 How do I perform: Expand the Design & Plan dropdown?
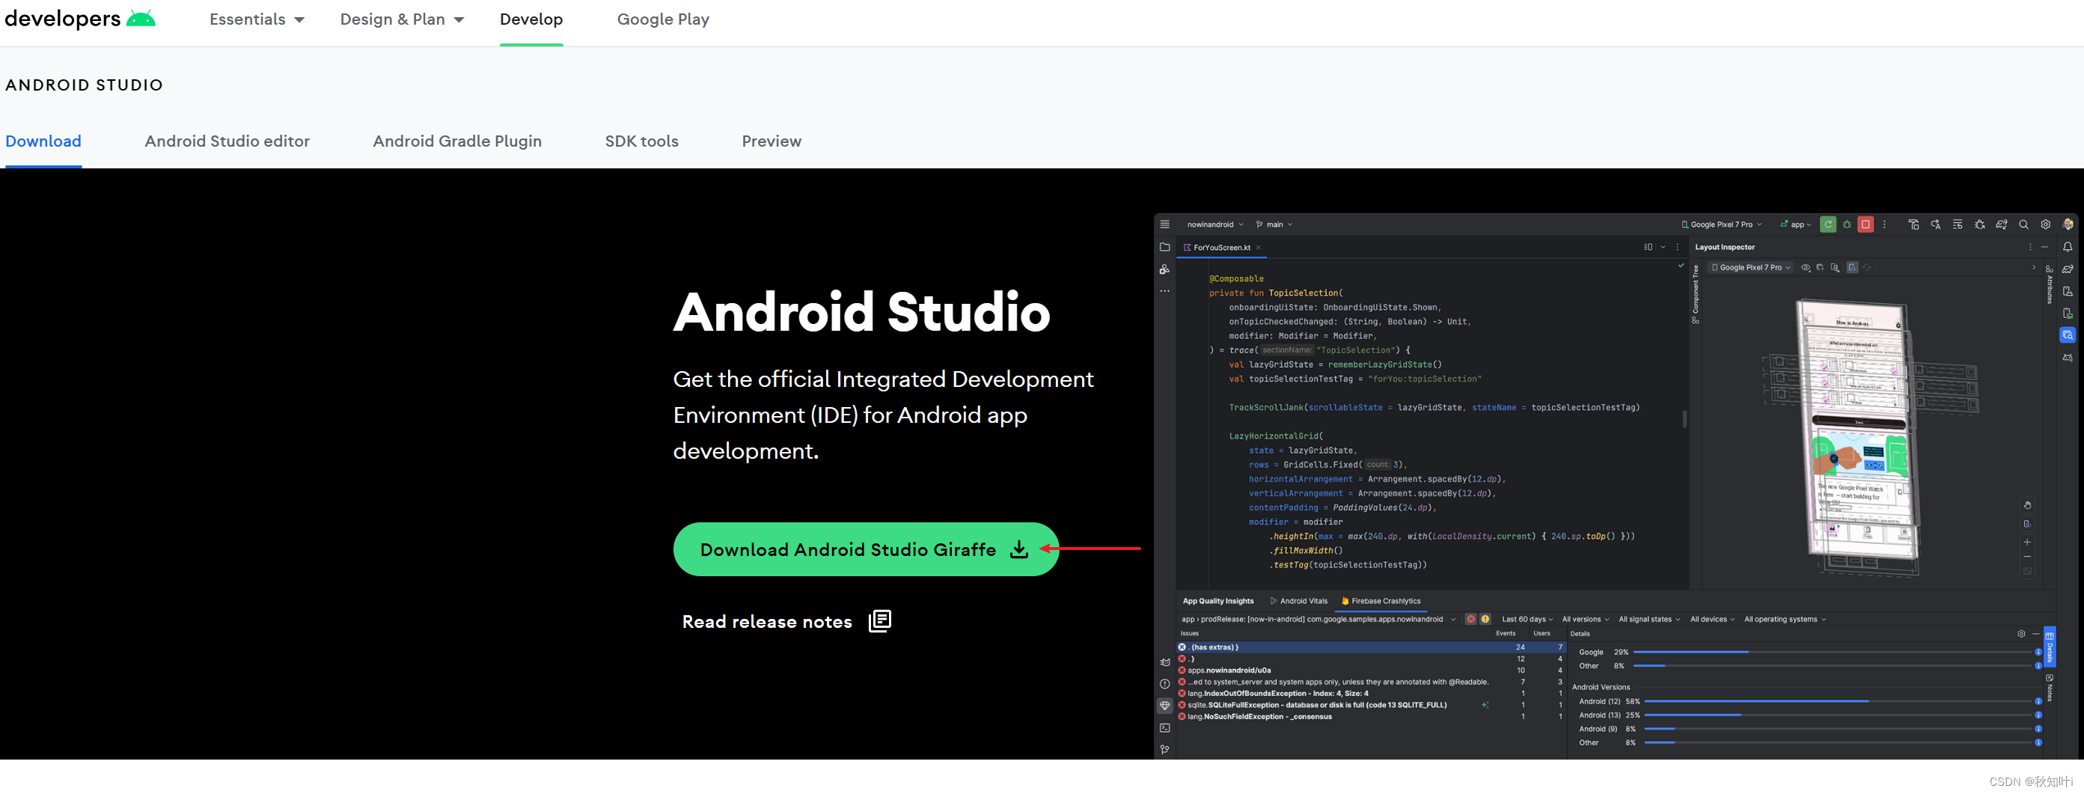[x=402, y=19]
